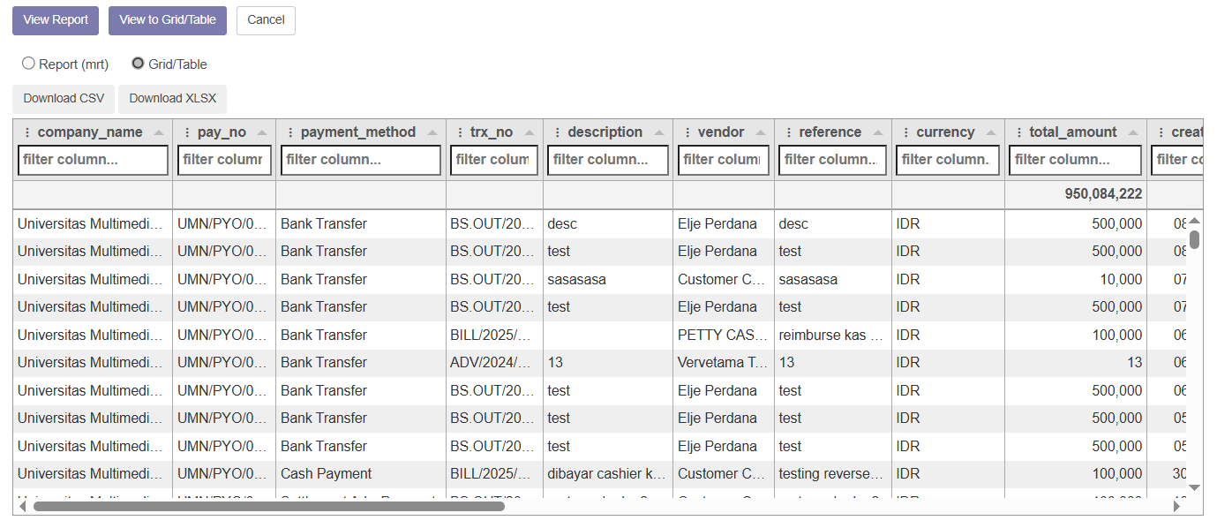The height and width of the screenshot is (528, 1217).
Task: Select the Report (mrt) radio option
Action: (28, 64)
